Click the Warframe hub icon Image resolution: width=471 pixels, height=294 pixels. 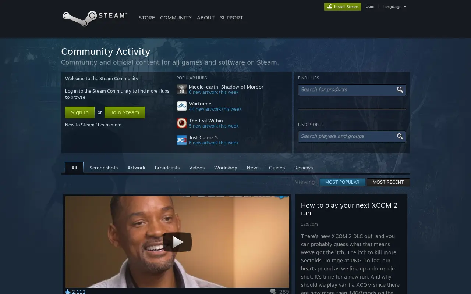(x=182, y=106)
